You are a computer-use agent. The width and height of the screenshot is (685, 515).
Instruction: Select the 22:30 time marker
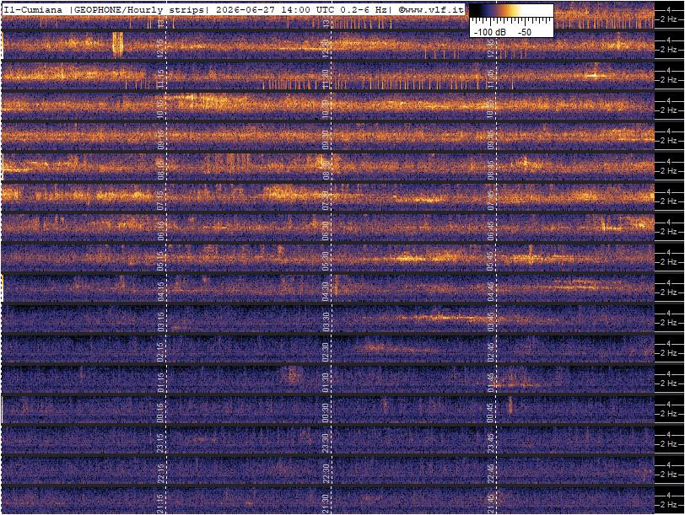325,474
